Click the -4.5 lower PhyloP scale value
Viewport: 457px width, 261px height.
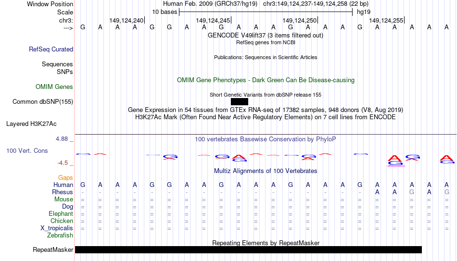tap(63, 163)
